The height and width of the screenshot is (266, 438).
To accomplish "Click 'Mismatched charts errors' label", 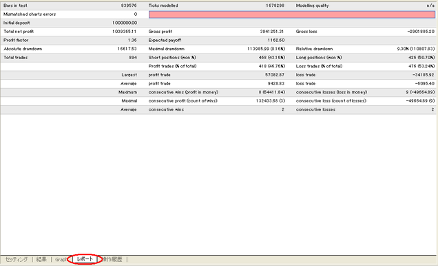I will 30,14.
